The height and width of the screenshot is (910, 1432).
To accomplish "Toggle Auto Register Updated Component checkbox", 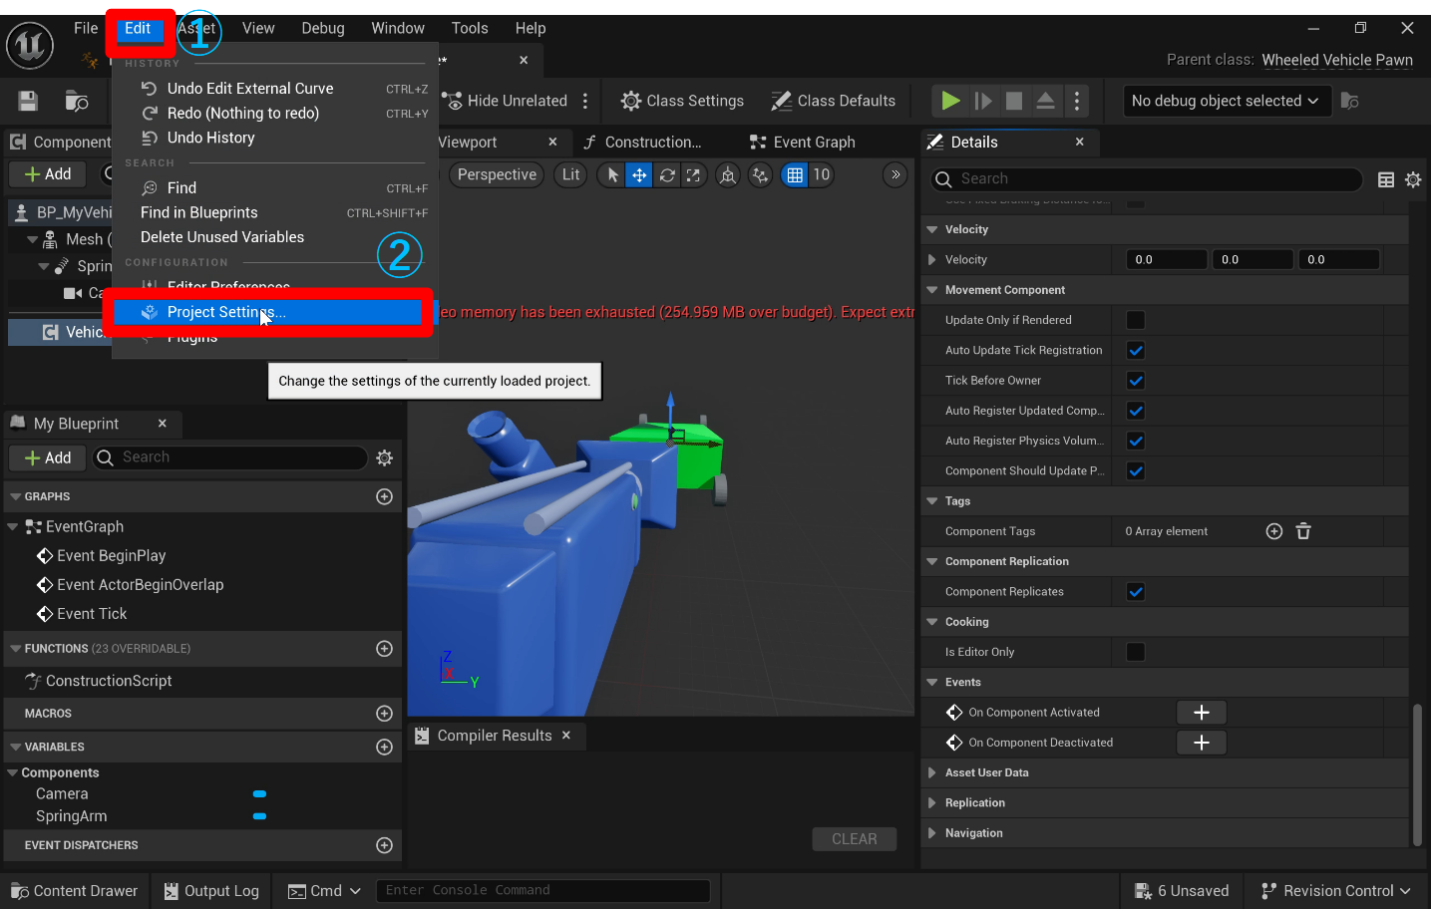I will (1136, 411).
